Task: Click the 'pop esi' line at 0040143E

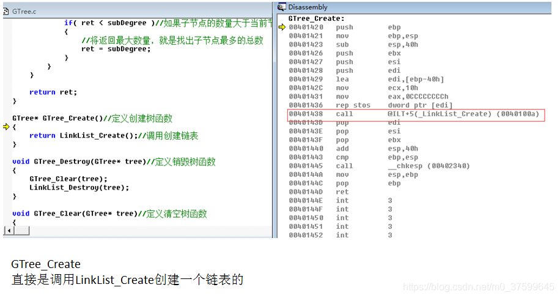Action: (345, 131)
